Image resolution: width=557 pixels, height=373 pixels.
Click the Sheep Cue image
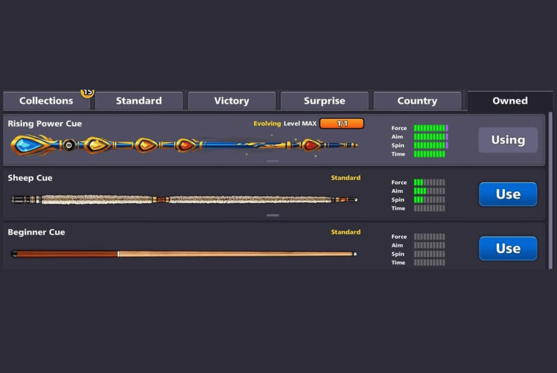pyautogui.click(x=184, y=200)
